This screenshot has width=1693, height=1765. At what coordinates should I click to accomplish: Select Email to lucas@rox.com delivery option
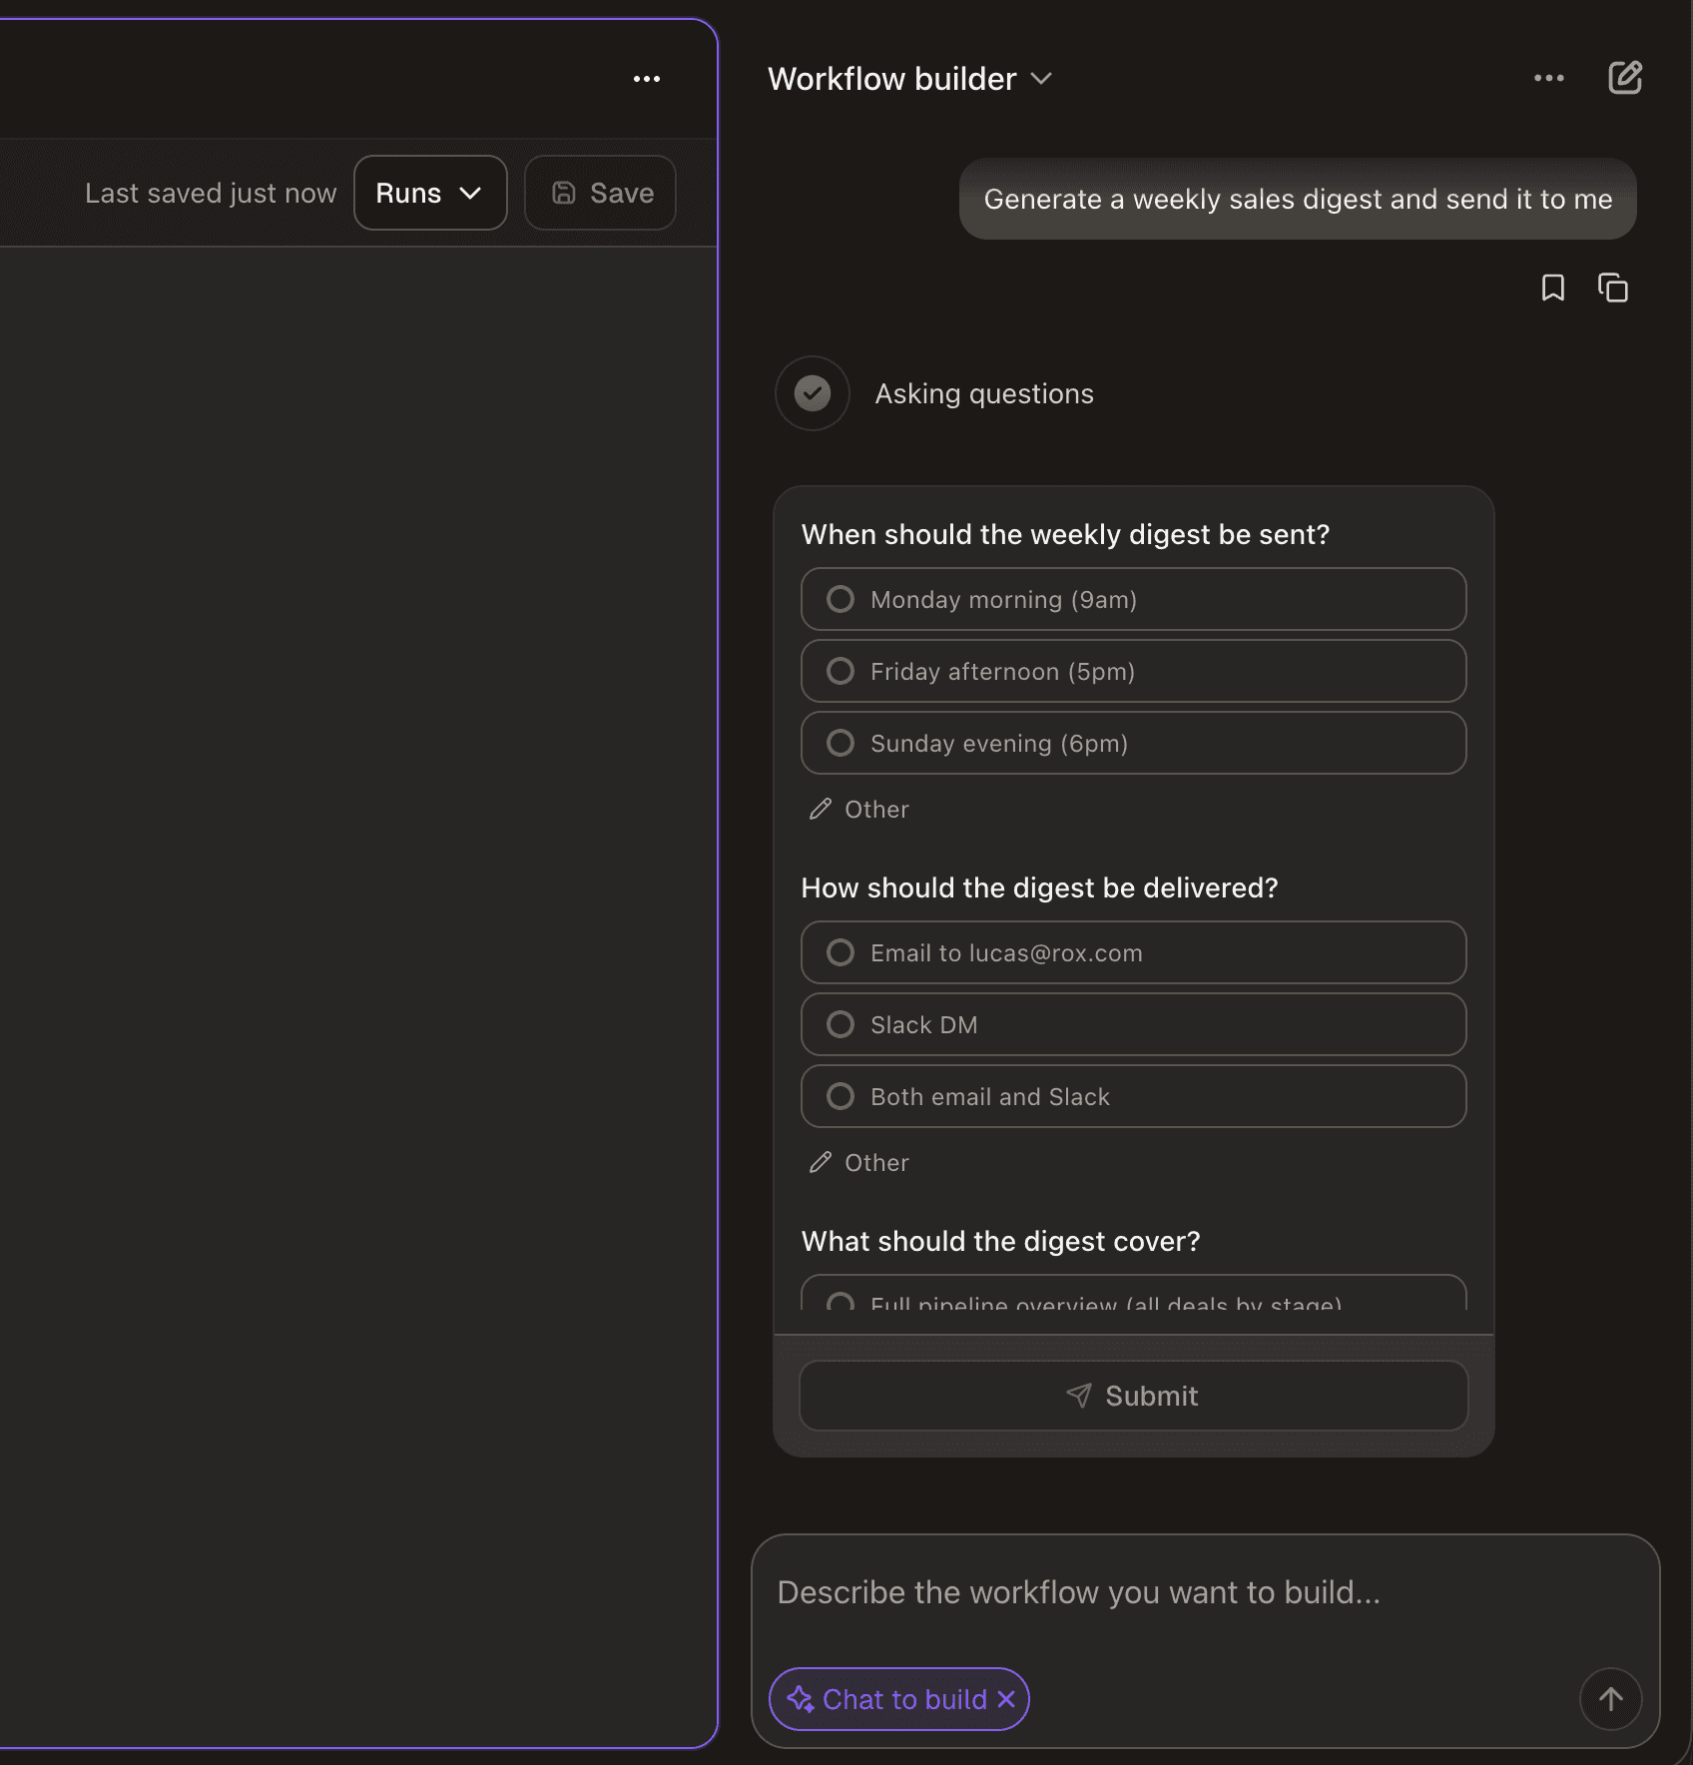coord(1132,952)
